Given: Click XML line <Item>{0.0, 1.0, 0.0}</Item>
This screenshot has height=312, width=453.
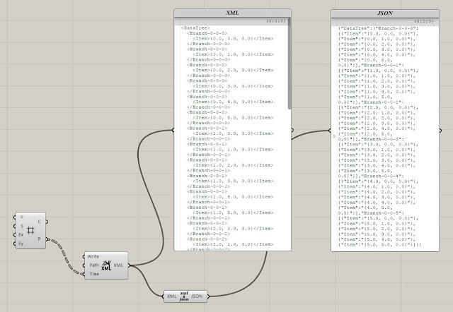Looking at the screenshot, I should coord(233,54).
